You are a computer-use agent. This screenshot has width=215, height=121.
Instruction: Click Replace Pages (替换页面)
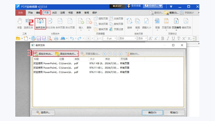101,29
